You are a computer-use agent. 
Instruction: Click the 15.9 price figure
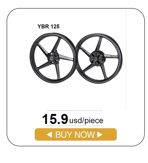pyautogui.click(x=55, y=119)
